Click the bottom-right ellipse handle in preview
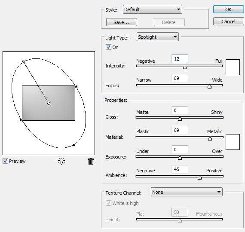This screenshot has height=232, width=245. (x=74, y=145)
